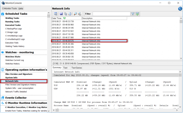Image resolution: width=183 pixels, height=113 pixels.
Task: Open Network Traffic Detailed
Action: coord(16,92)
